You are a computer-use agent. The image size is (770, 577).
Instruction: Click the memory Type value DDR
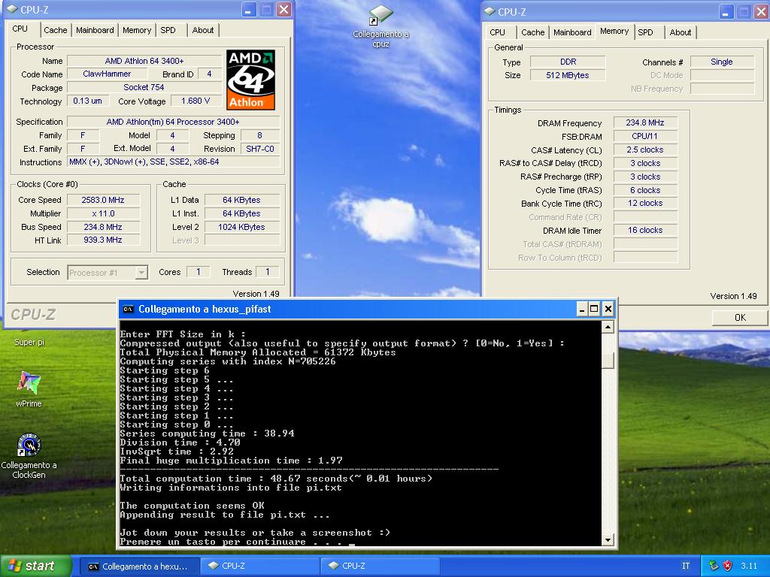(568, 62)
